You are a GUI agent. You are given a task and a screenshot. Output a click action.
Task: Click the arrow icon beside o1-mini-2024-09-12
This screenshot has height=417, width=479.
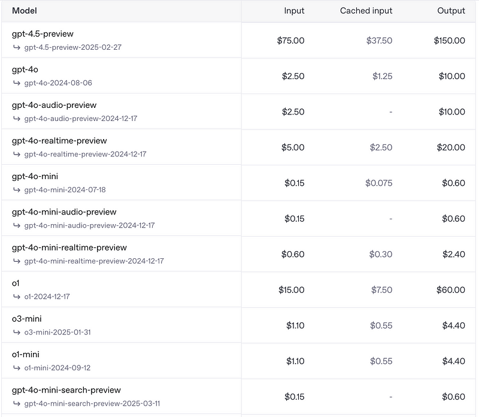17,368
